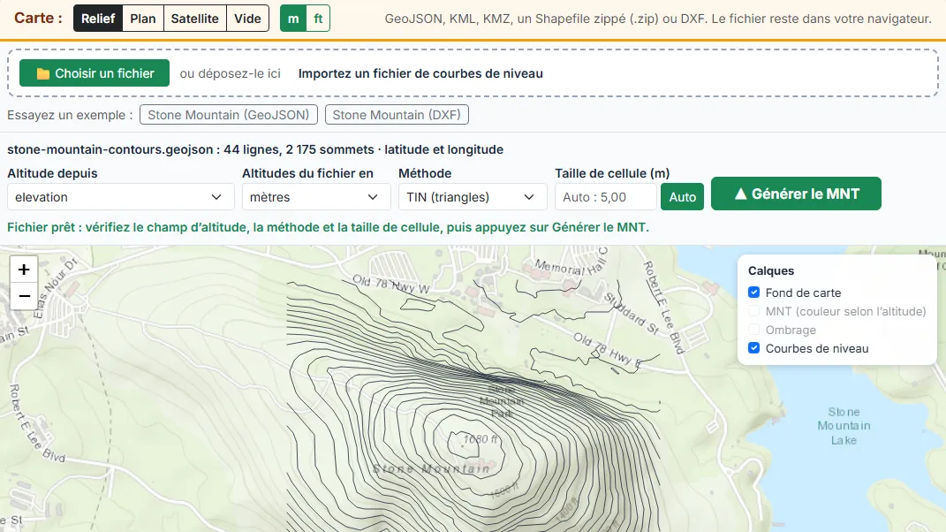Select the Satellite base map
This screenshot has width=946, height=532.
coord(195,19)
